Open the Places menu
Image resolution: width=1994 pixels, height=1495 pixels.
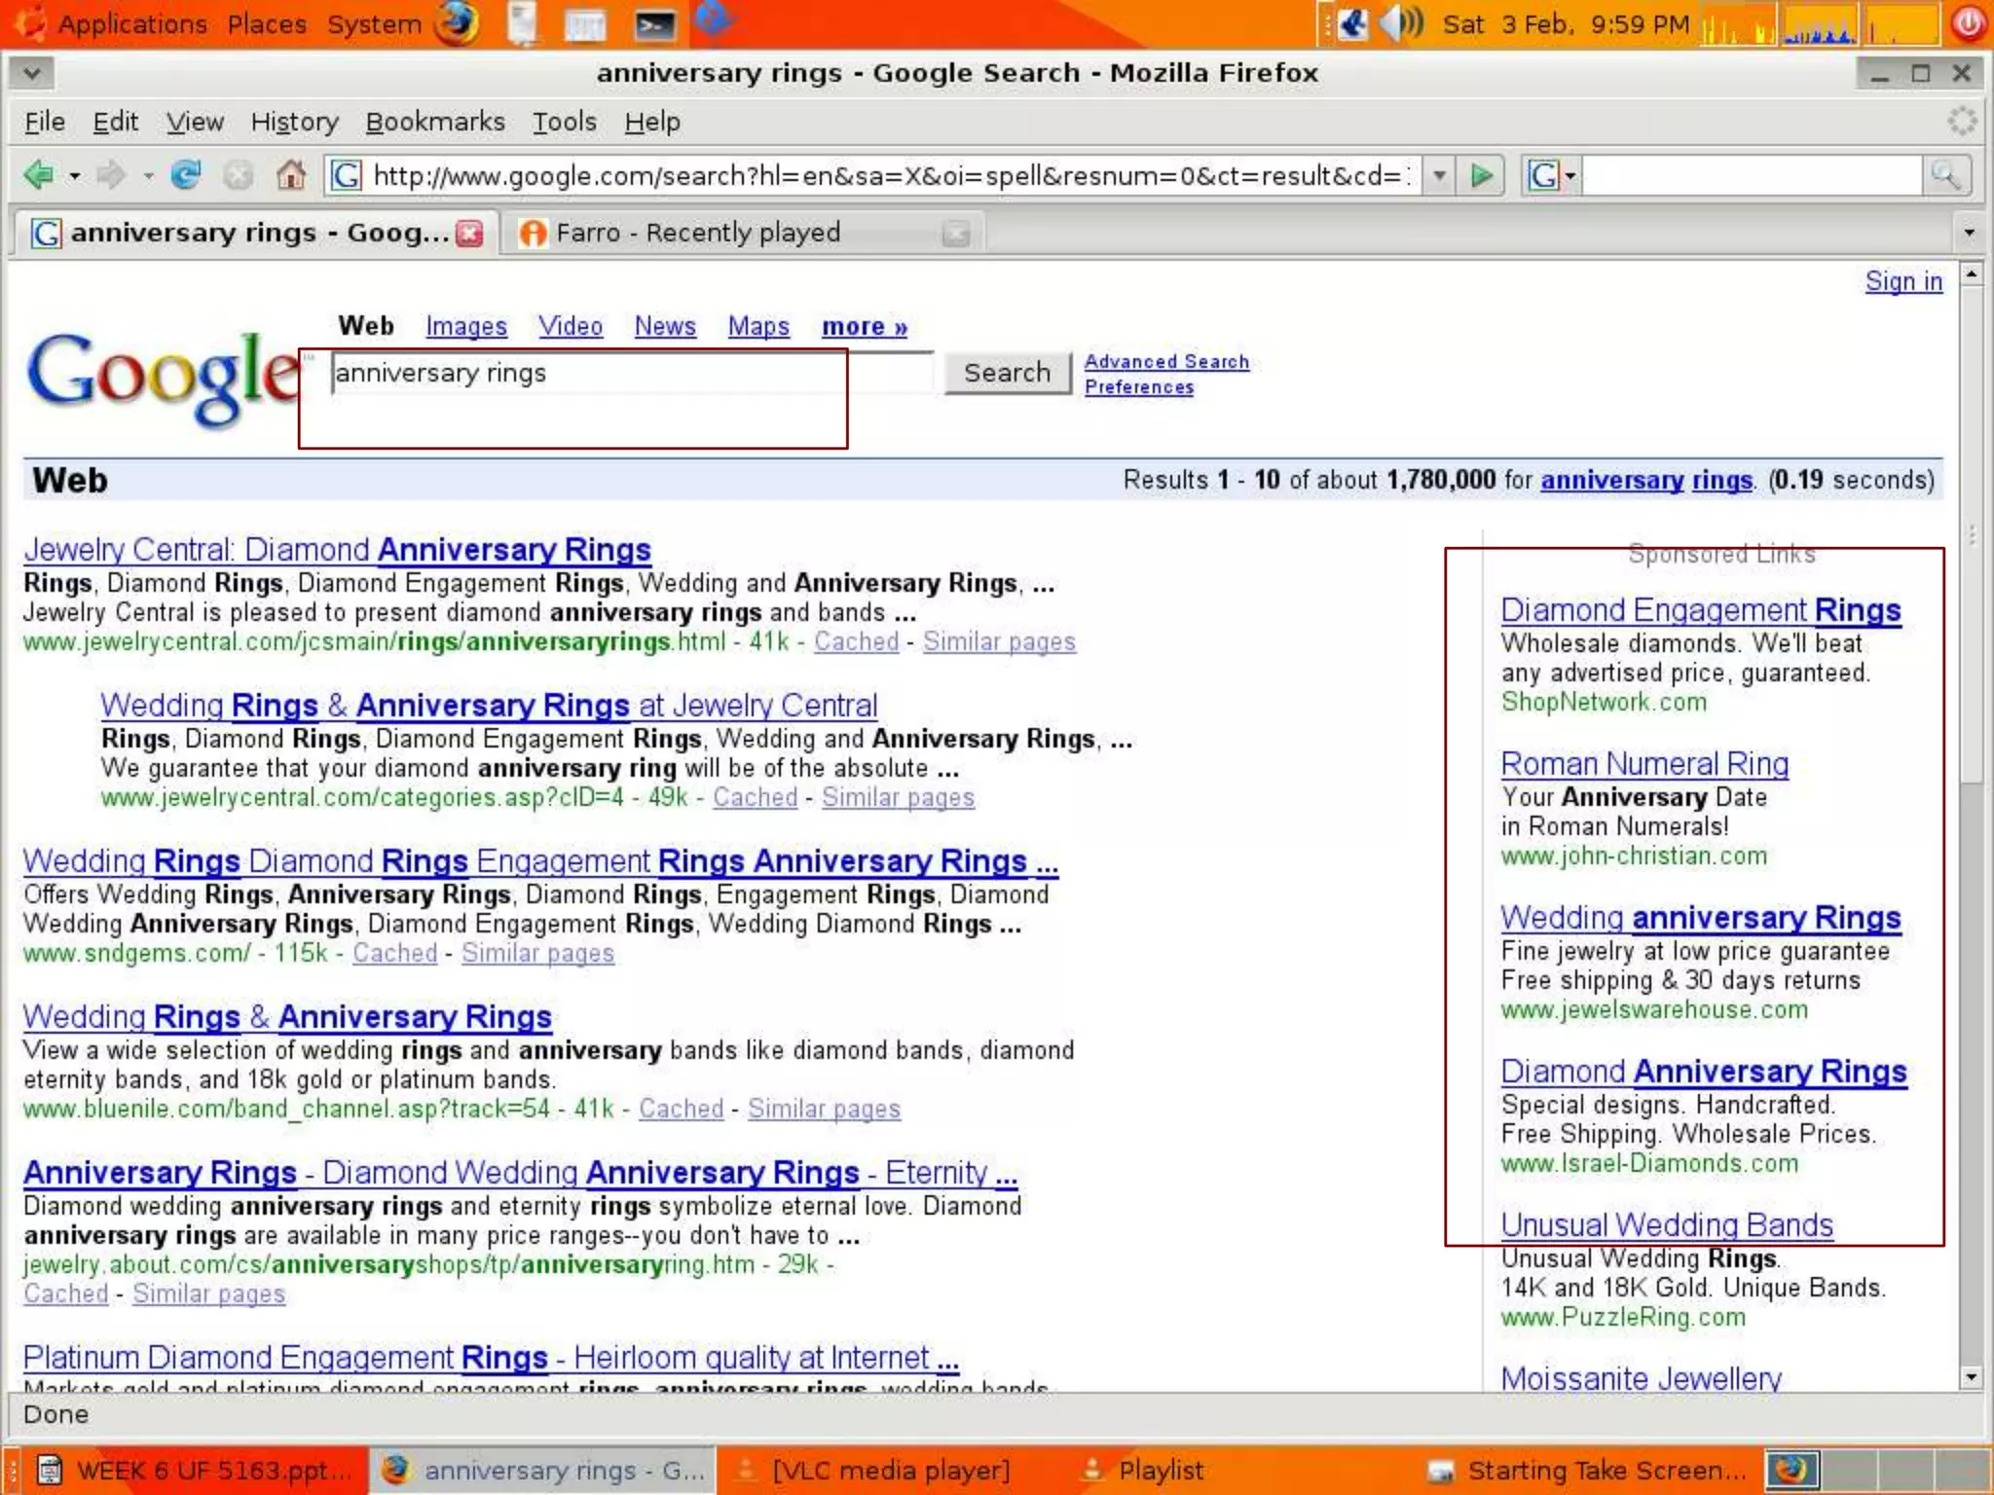(x=267, y=23)
